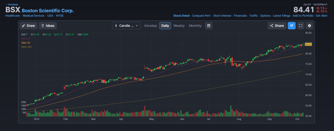Open the Financials link
Screen dimensions: 334x131
pyautogui.click(x=240, y=16)
